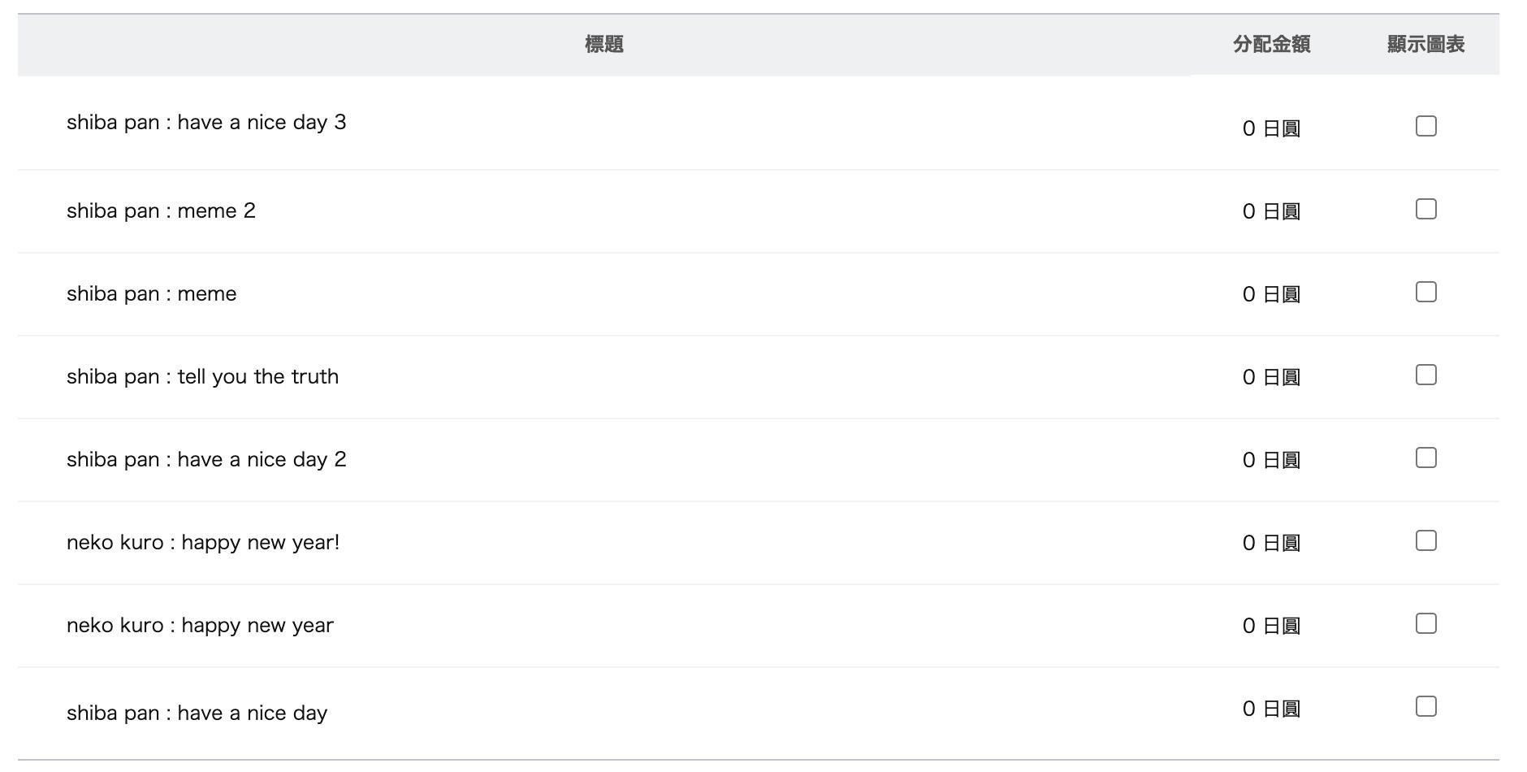Tick the checkbox for 'shiba pan : meme 2'
The width and height of the screenshot is (1527, 772).
click(x=1425, y=209)
